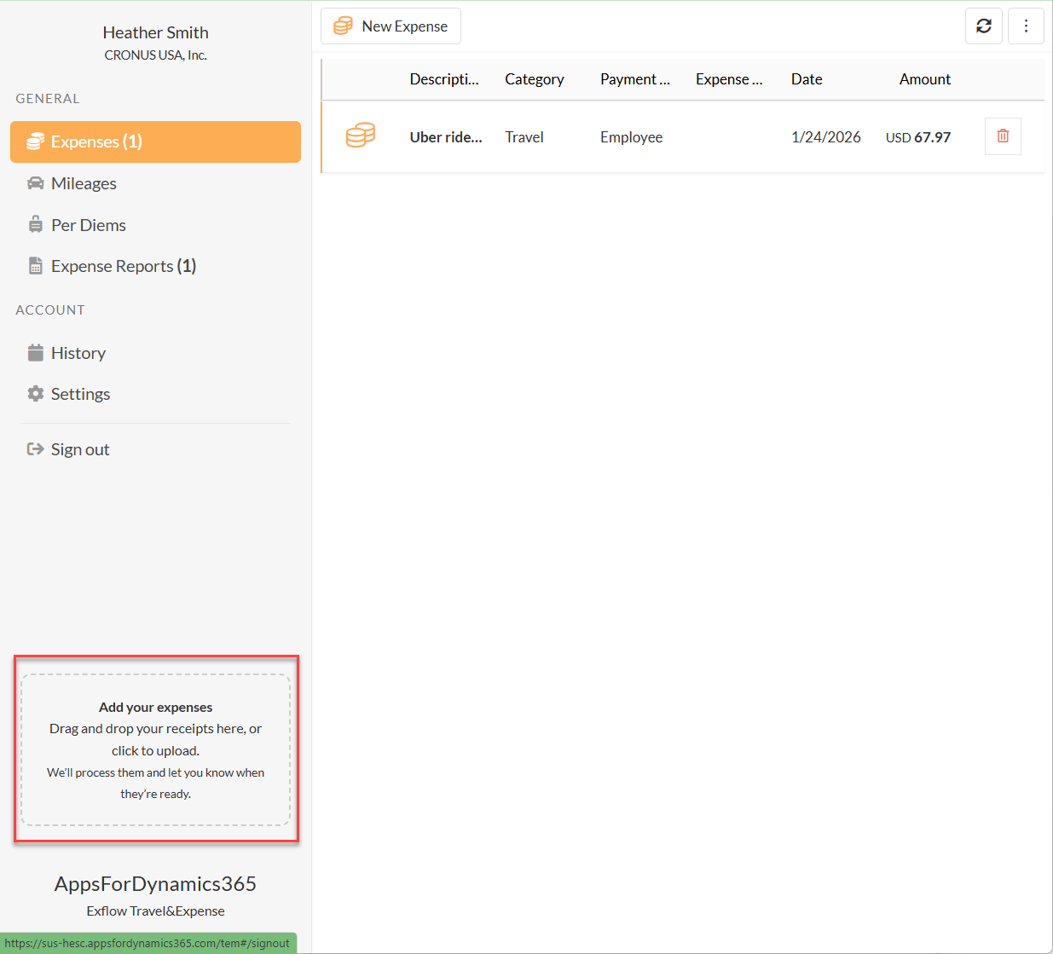The image size is (1053, 954).
Task: Click the Heather Smith user name
Action: point(155,32)
